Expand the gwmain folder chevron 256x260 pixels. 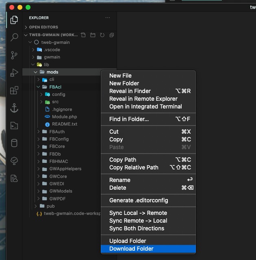[33, 57]
